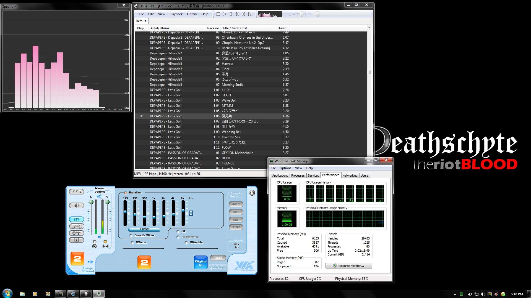Open the info icon on the VIA audio deck

(x=77, y=240)
